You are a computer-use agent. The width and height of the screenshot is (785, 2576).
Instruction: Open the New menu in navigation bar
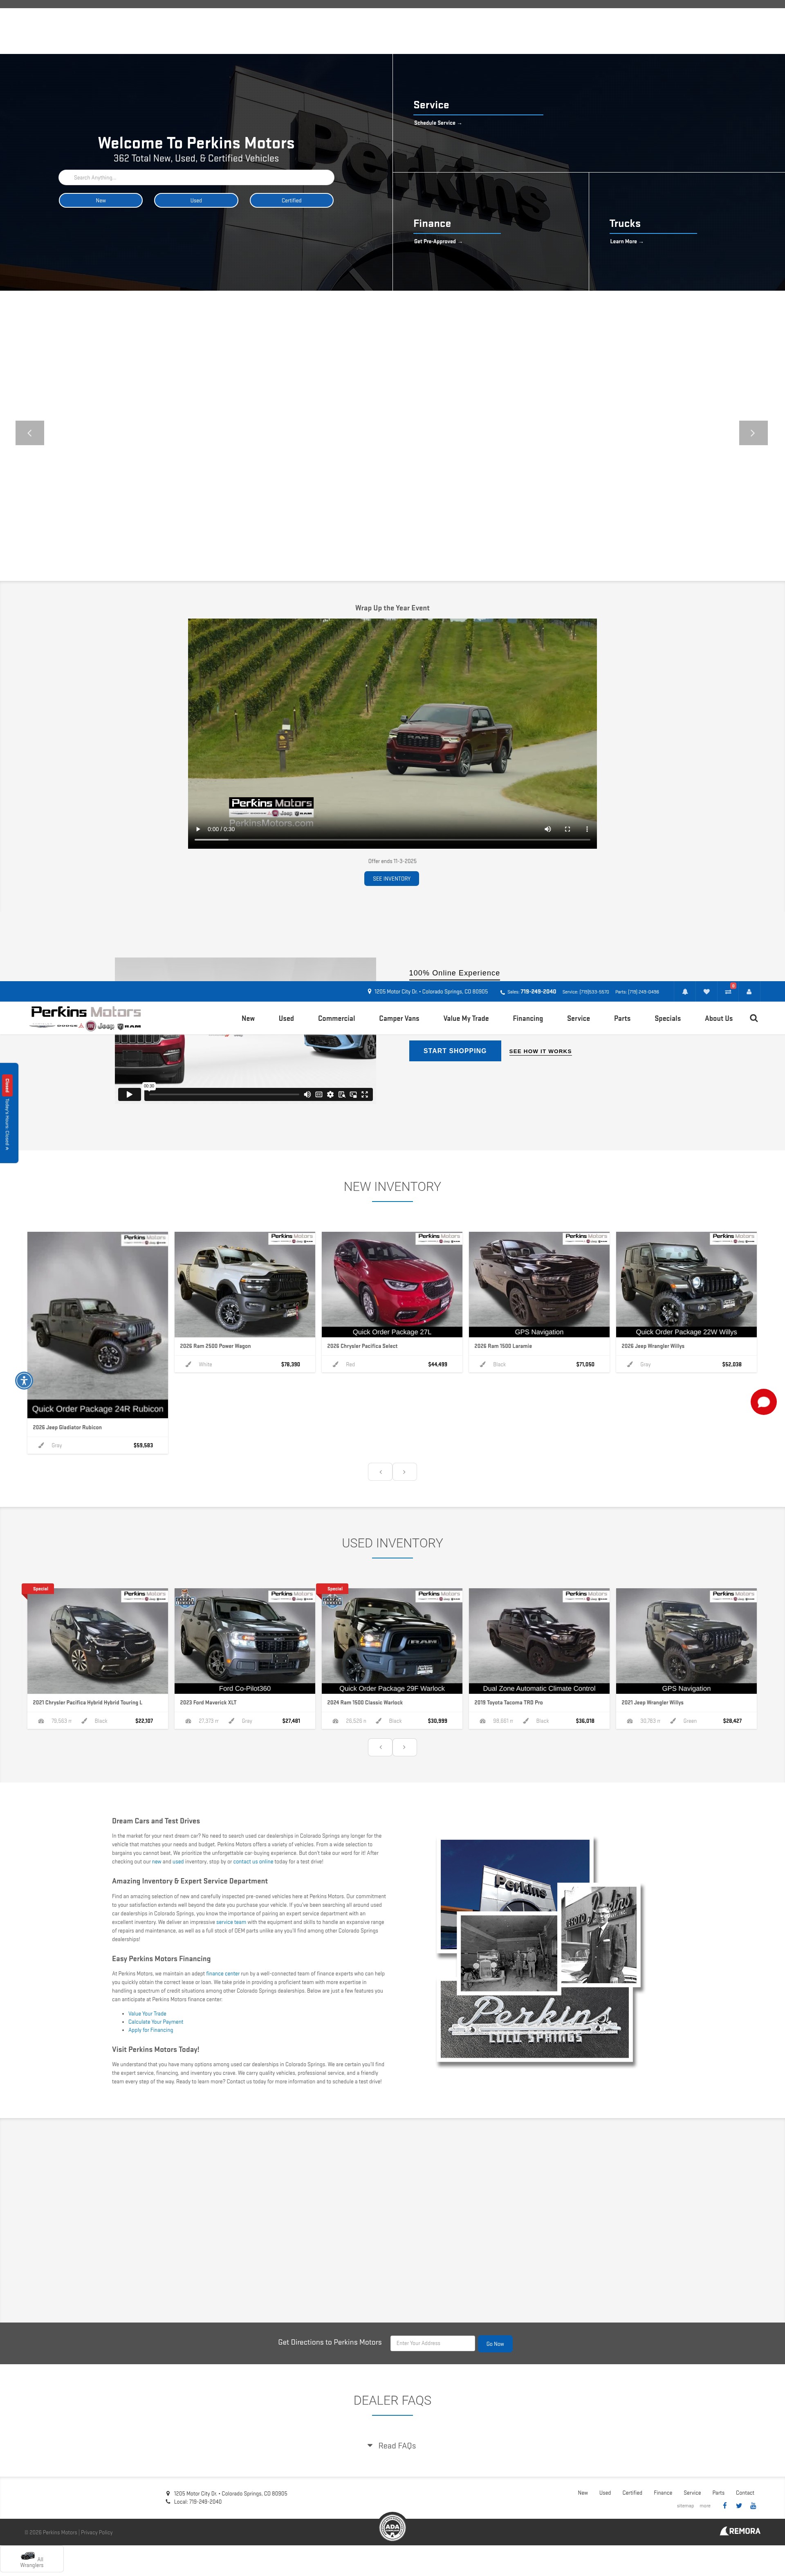248,1018
